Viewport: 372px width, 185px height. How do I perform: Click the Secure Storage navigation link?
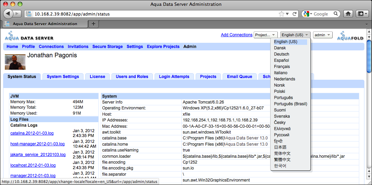pyautogui.click(x=107, y=47)
